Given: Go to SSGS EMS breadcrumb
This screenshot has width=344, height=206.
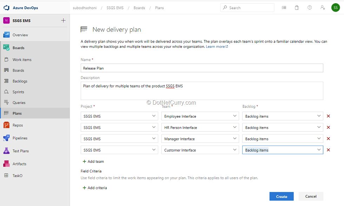Looking at the screenshot, I should pyautogui.click(x=115, y=8).
